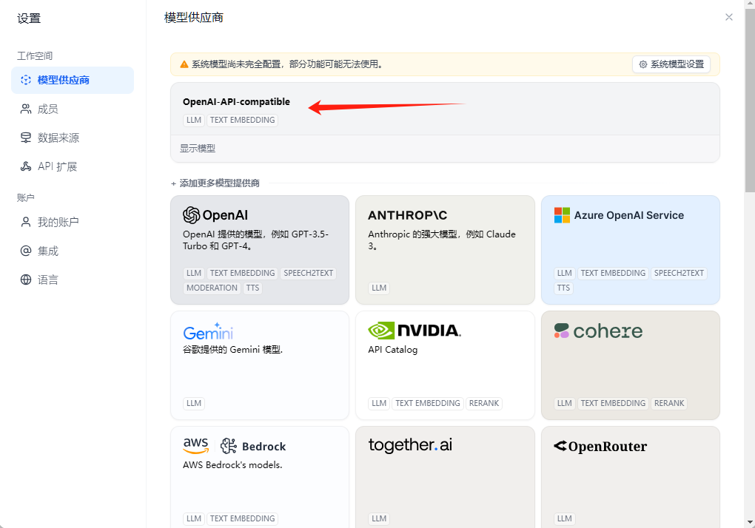Click MODERATION tag in OpenAI card
The image size is (755, 528).
tap(212, 288)
